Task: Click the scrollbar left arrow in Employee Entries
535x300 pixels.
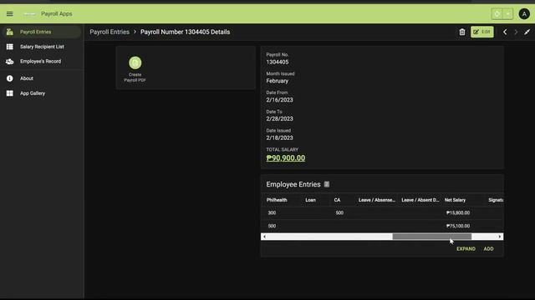Action: (264, 237)
